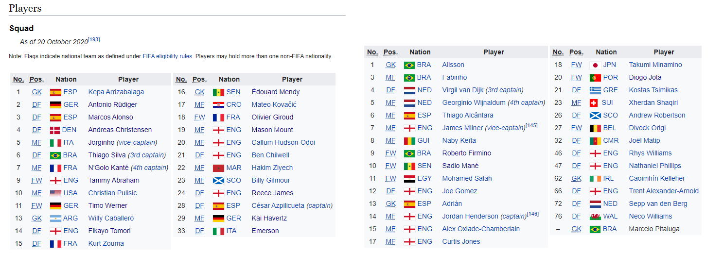724x254 pixels.
Task: Go to Trent Alexander-Arnold's page
Action: point(664,191)
